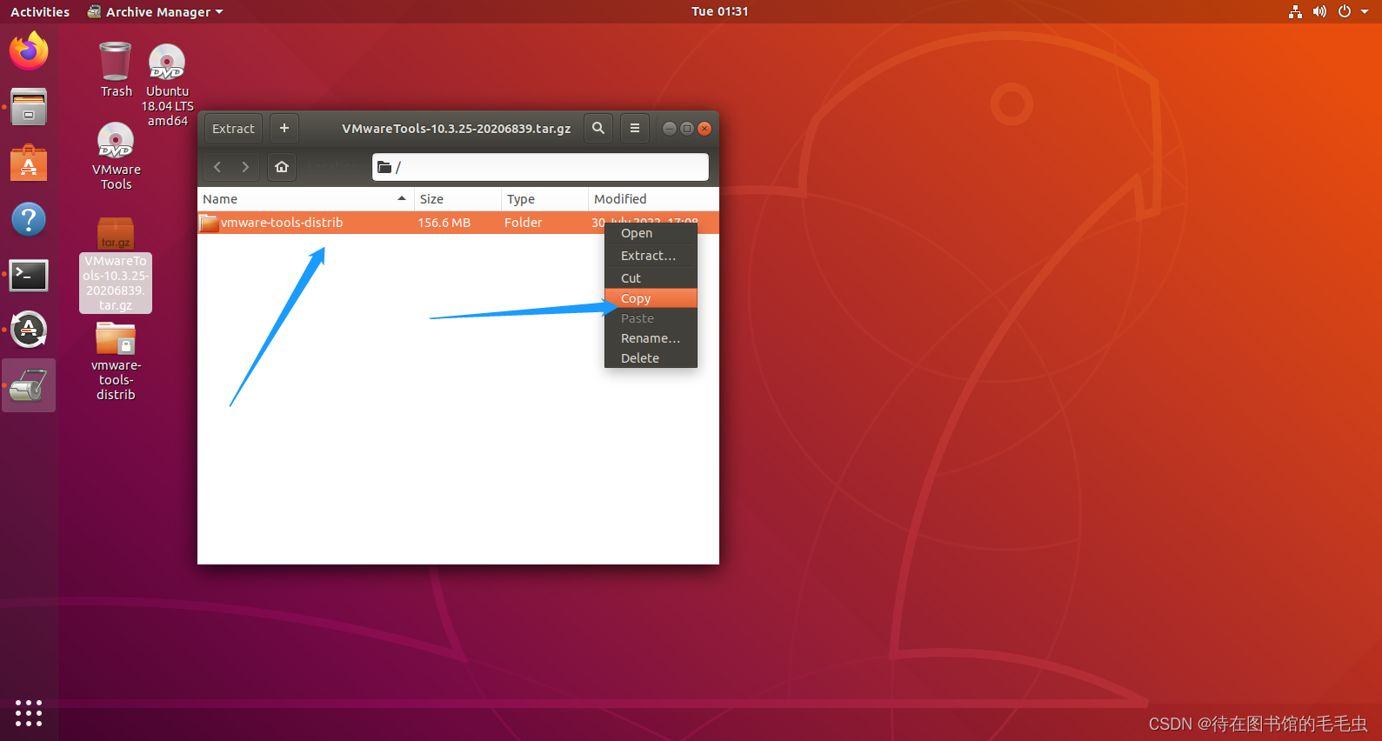Sort the list by the Name column
The width and height of the screenshot is (1382, 741).
305,199
